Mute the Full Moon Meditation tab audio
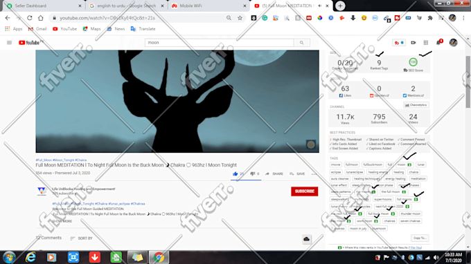Image resolution: width=471 pixels, height=264 pixels. point(320,6)
